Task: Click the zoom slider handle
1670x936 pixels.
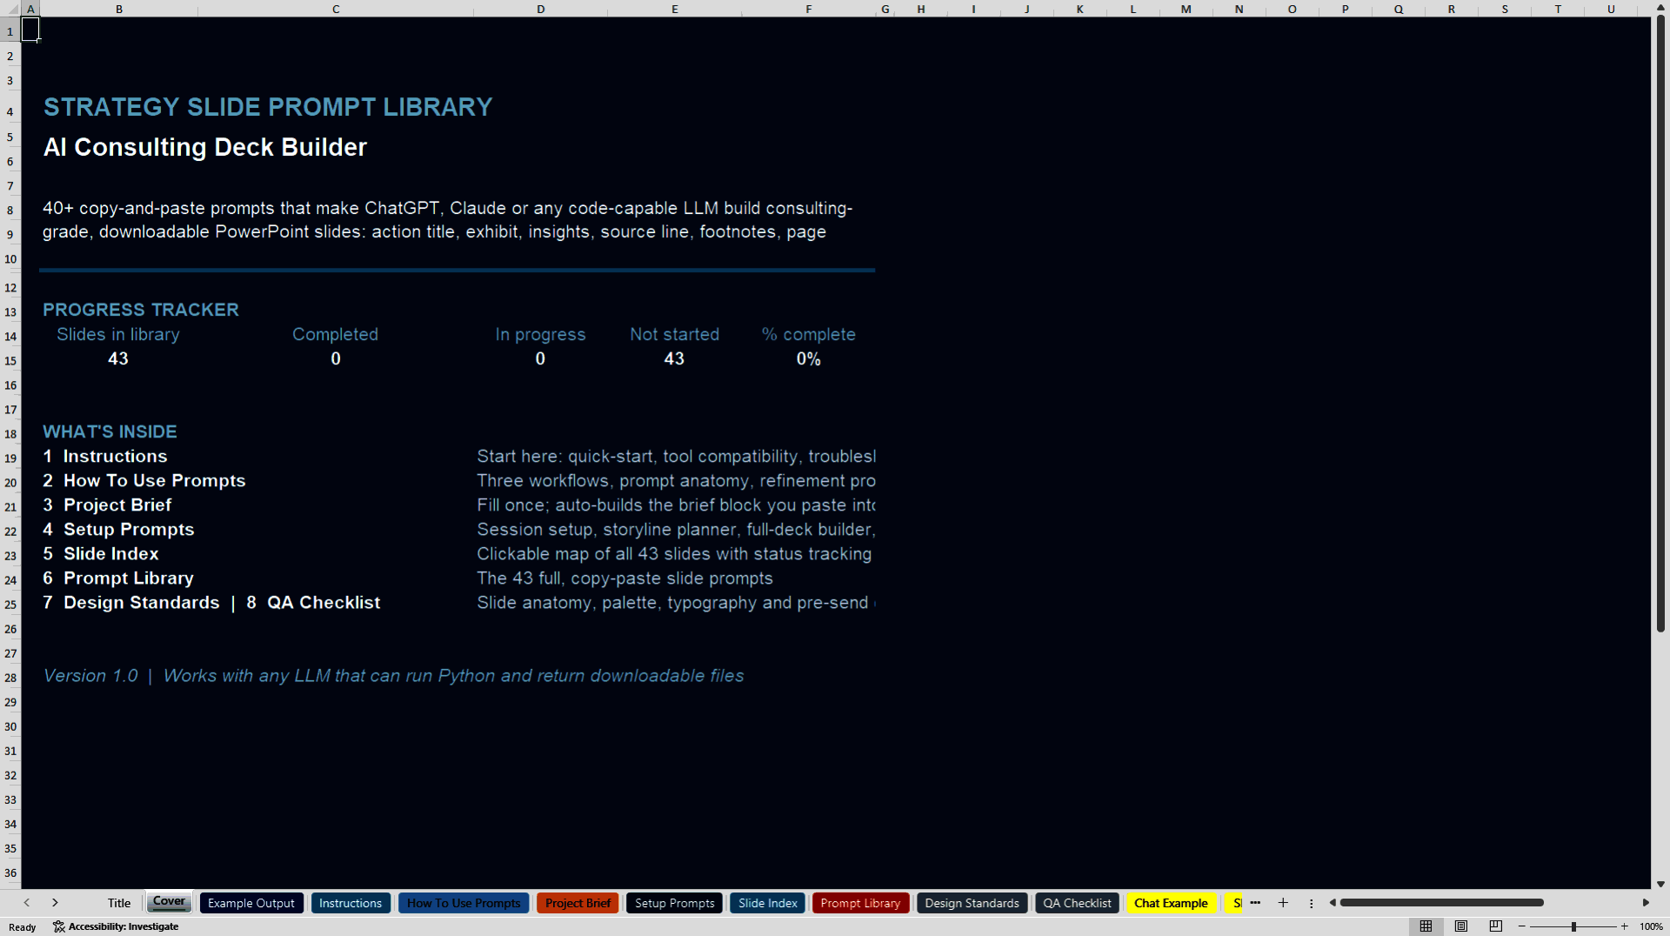Action: pyautogui.click(x=1573, y=926)
